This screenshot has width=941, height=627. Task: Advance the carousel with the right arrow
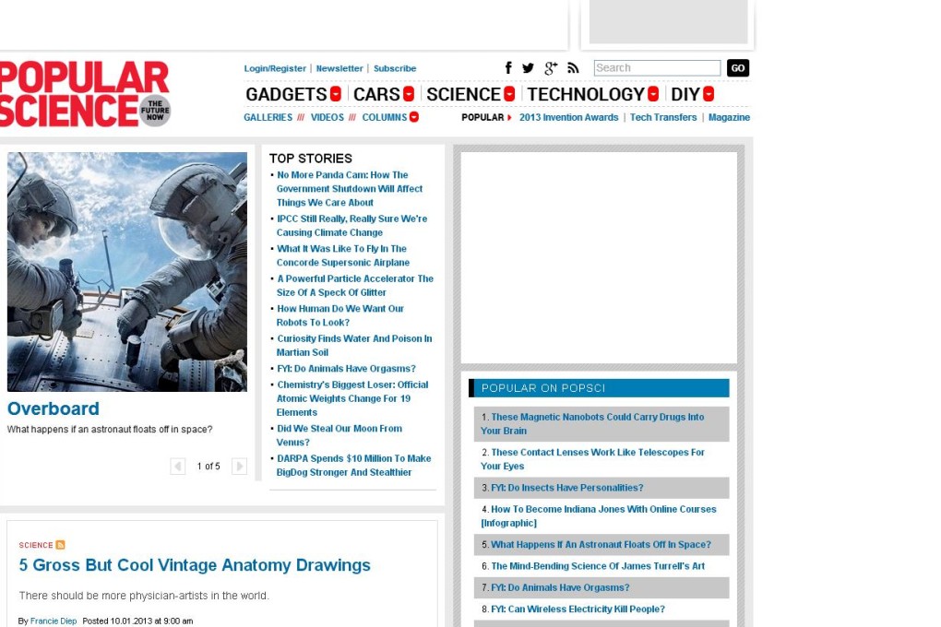[239, 466]
